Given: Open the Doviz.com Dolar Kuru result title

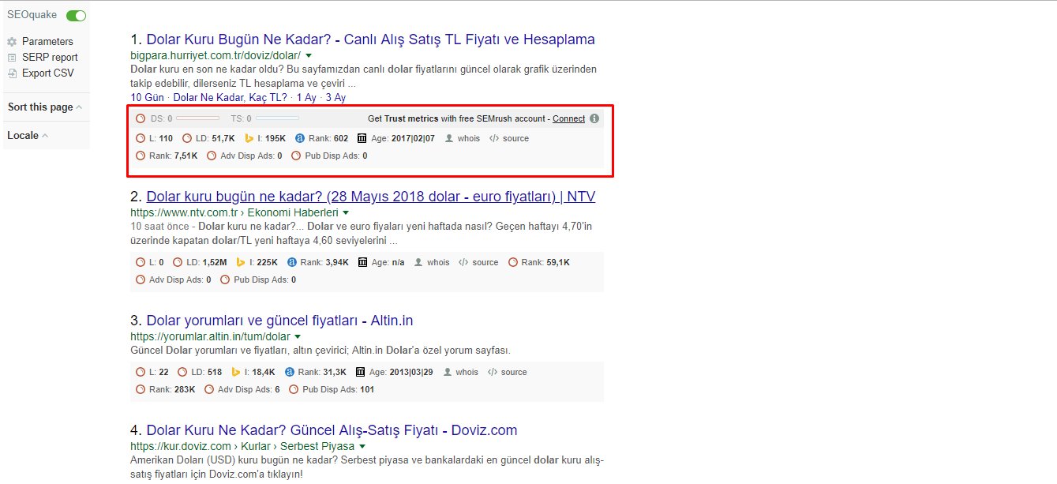Looking at the screenshot, I should [x=332, y=430].
